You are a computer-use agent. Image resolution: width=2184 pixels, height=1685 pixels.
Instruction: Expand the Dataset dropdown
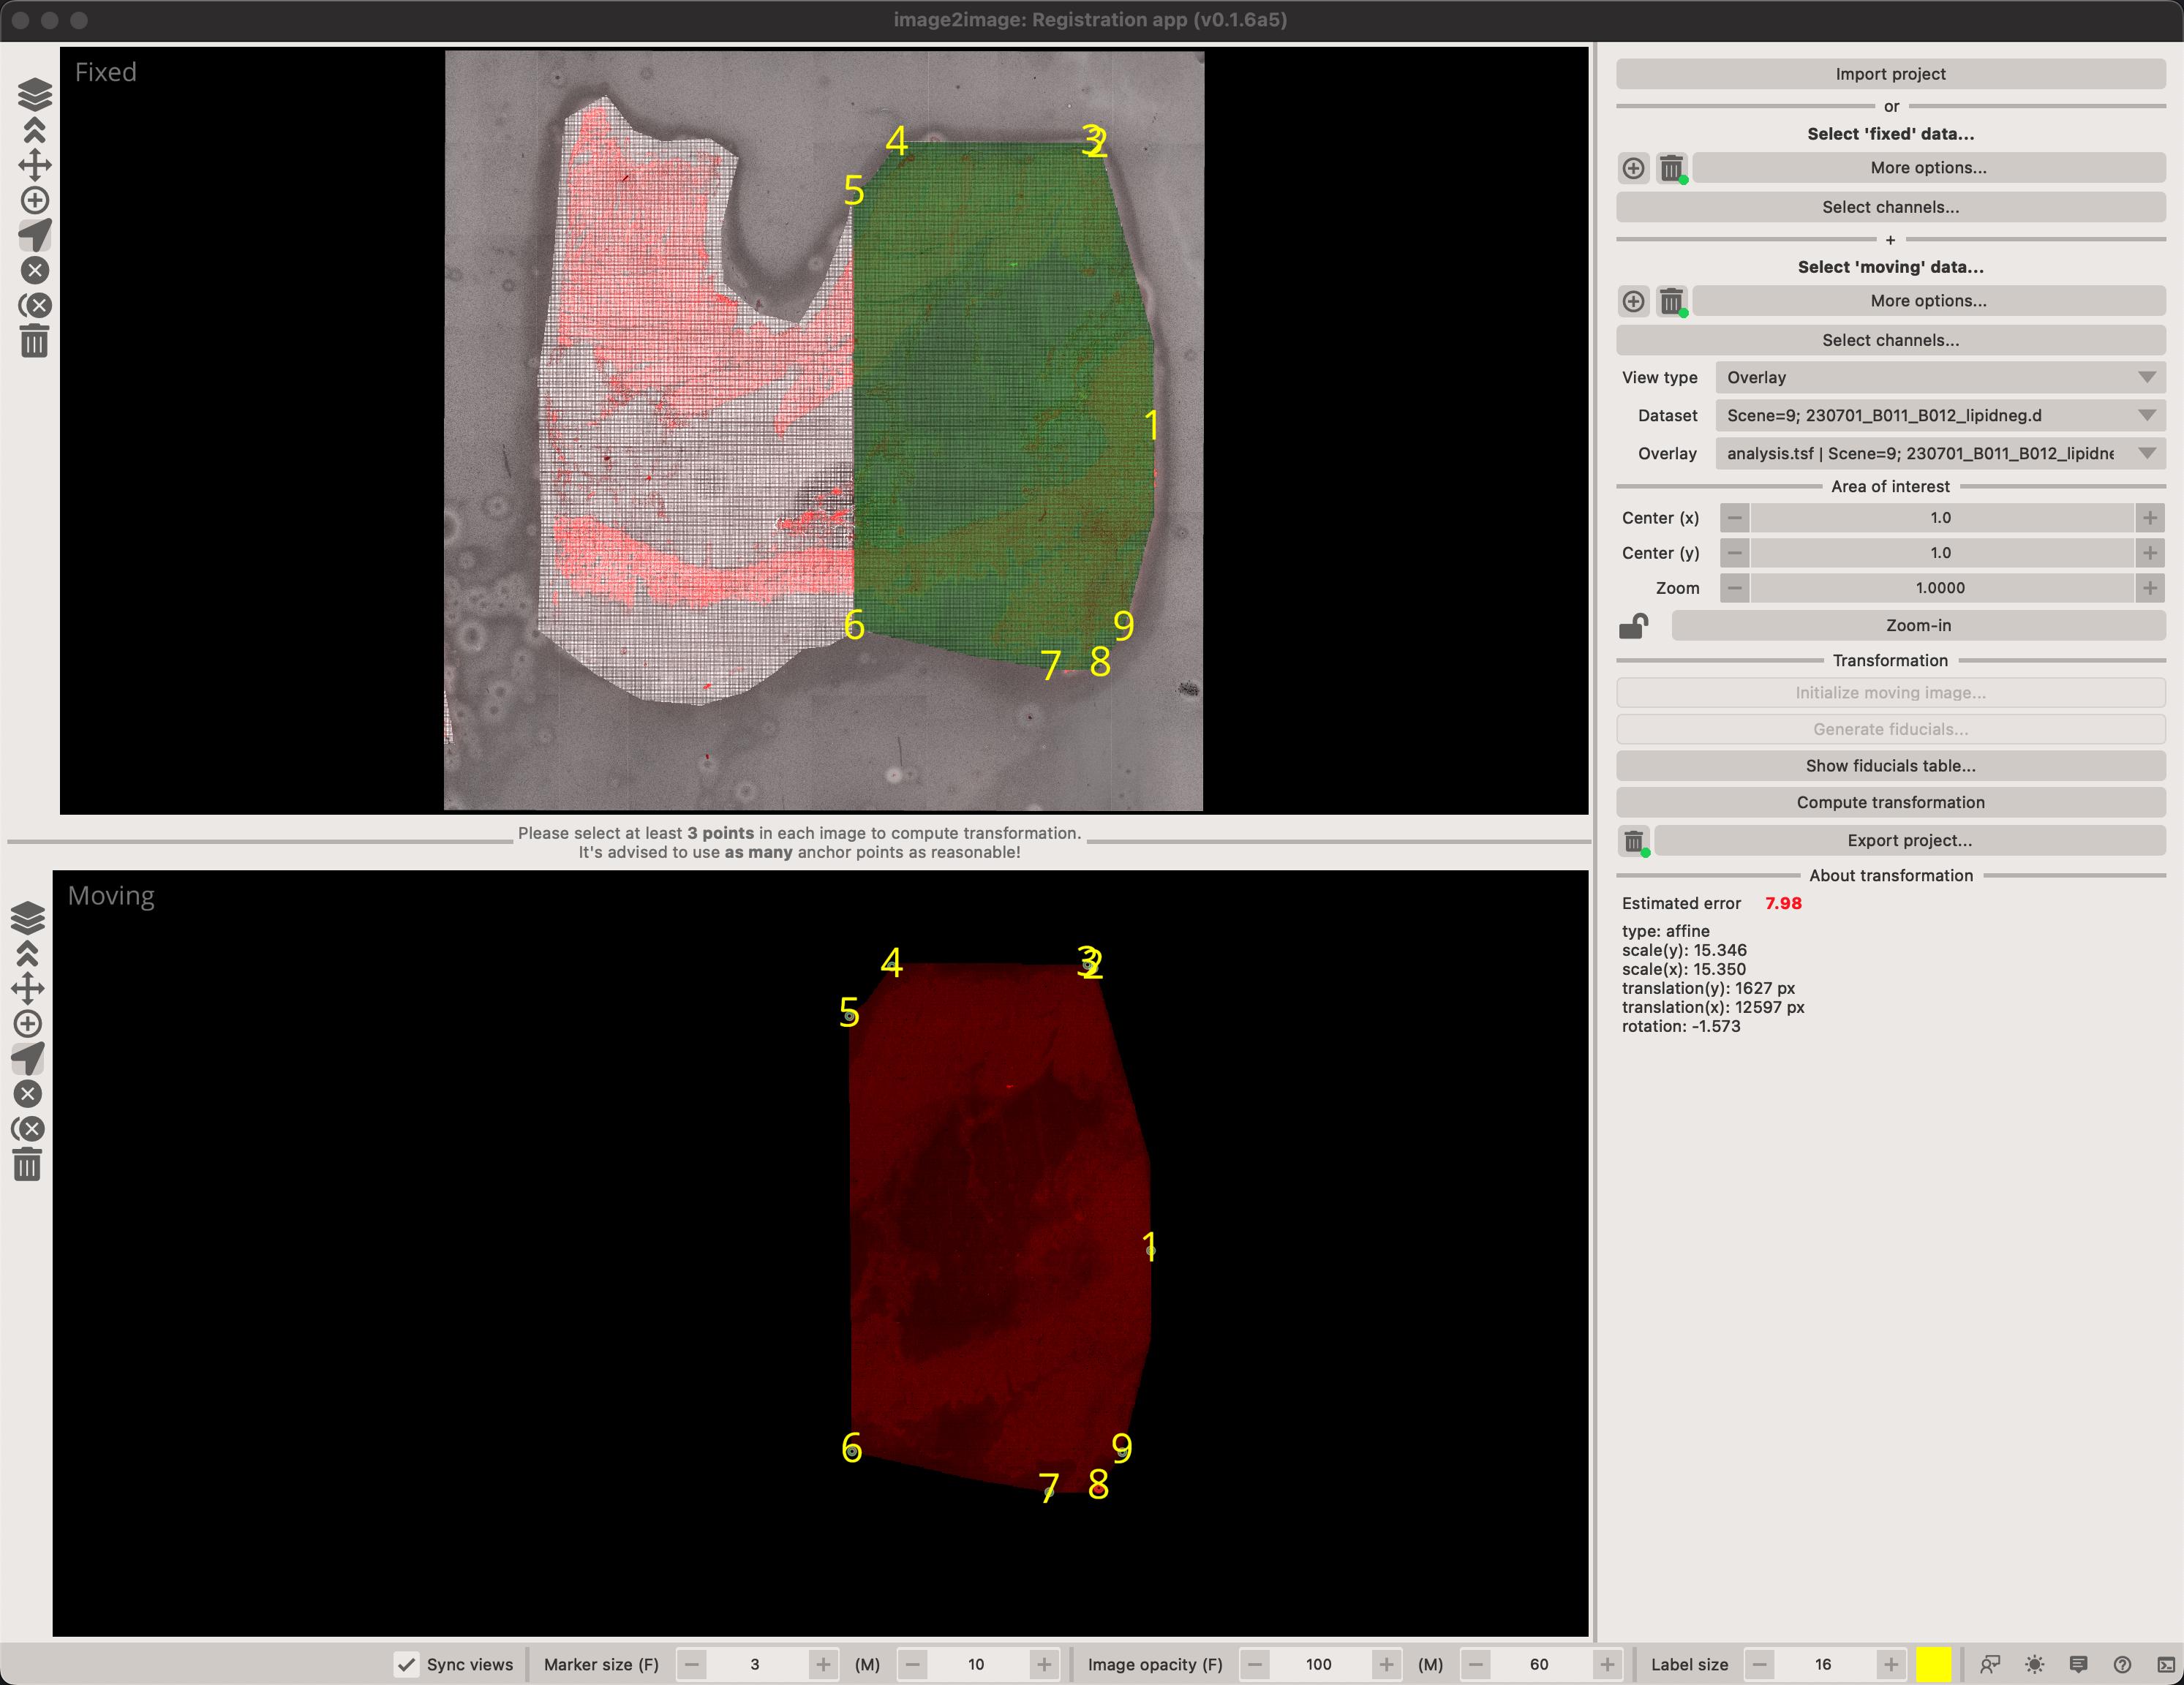coord(1939,415)
